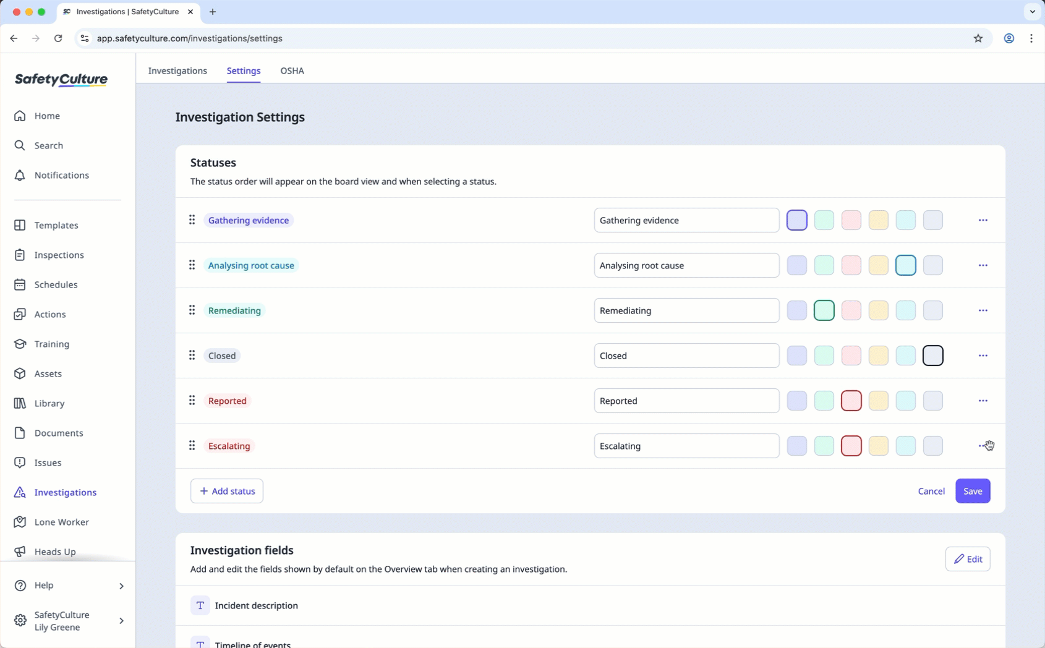Go back in browser history
The height and width of the screenshot is (648, 1045).
pyautogui.click(x=14, y=38)
